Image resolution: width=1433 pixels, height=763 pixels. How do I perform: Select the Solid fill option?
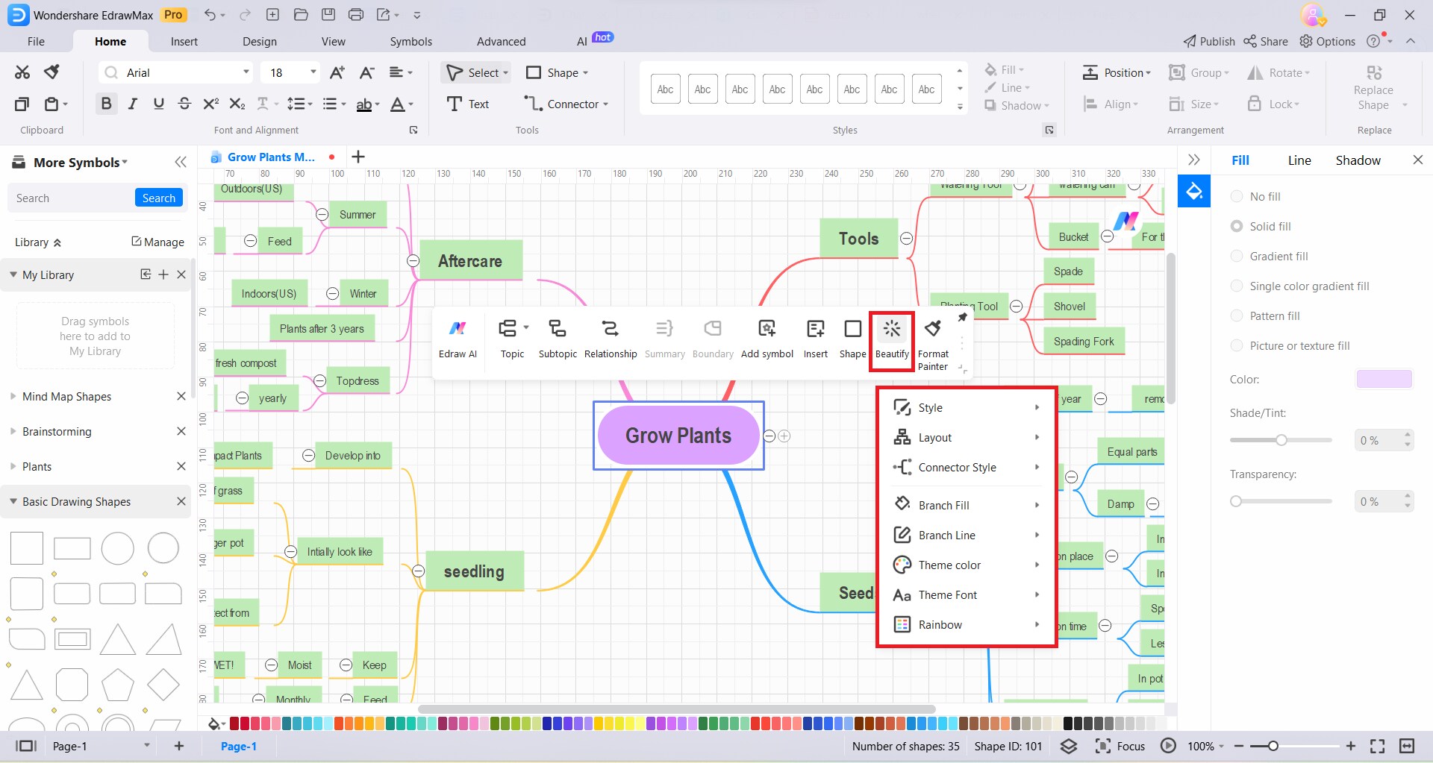1261,227
